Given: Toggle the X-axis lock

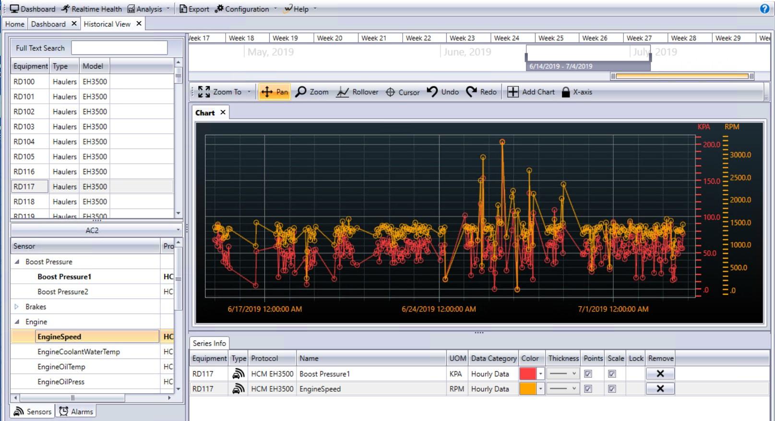Looking at the screenshot, I should pos(577,92).
